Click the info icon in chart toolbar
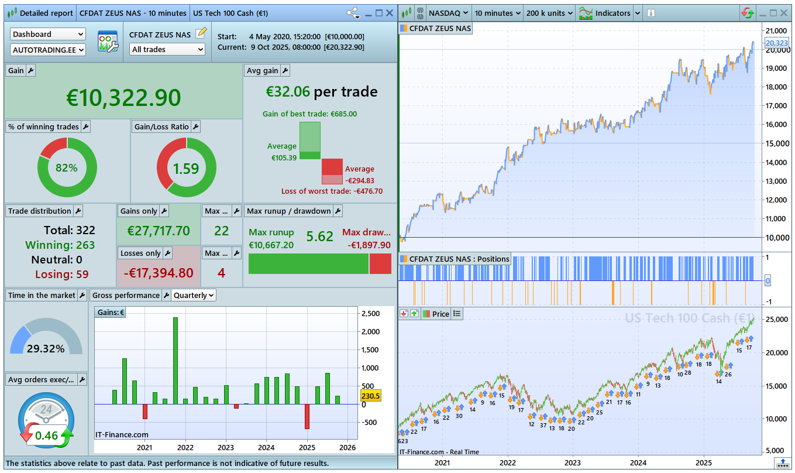 coord(651,13)
